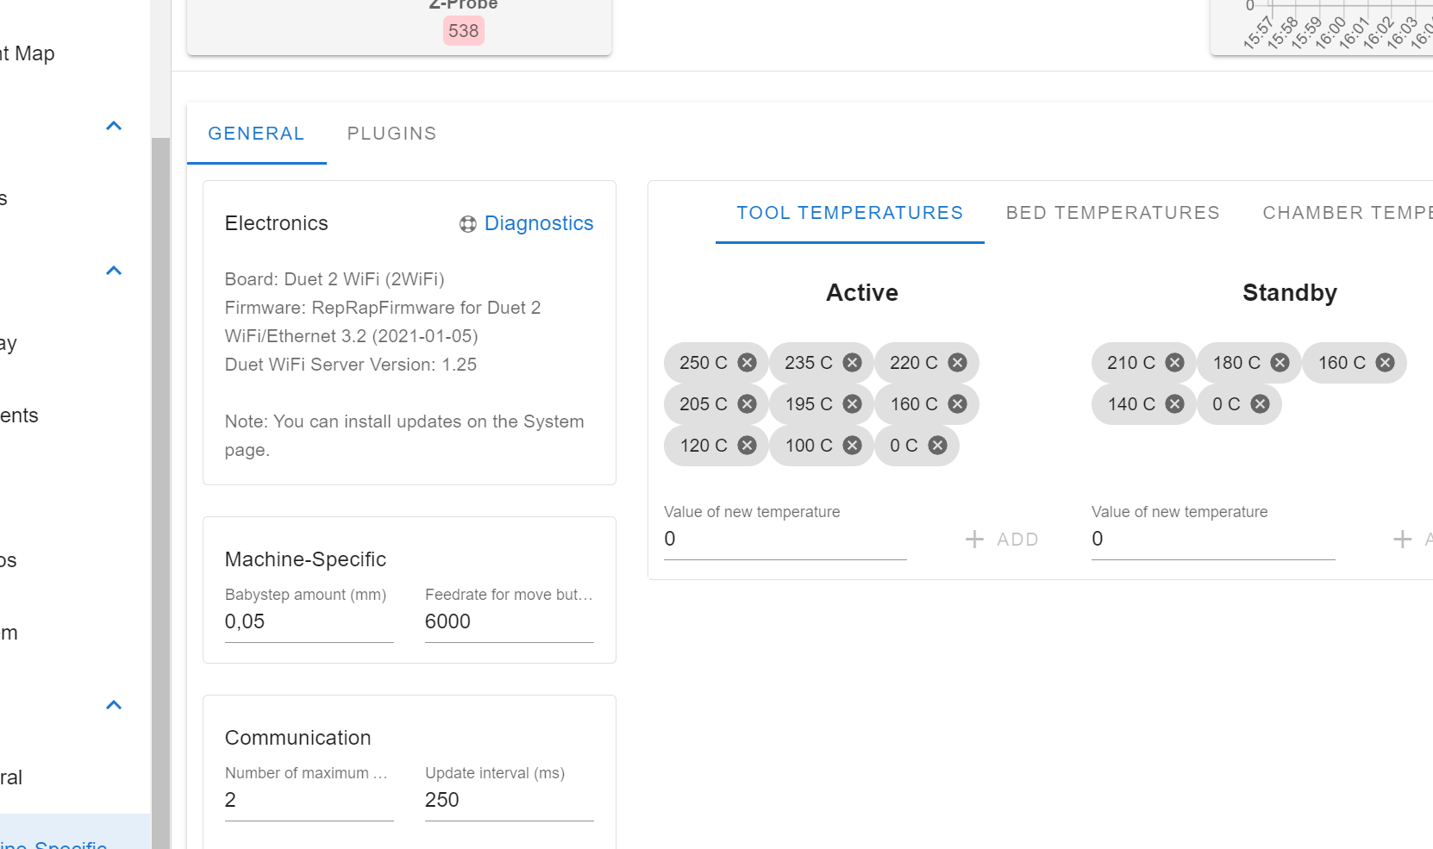Click the plus icon for standby temperature
The height and width of the screenshot is (849, 1433).
click(1403, 540)
